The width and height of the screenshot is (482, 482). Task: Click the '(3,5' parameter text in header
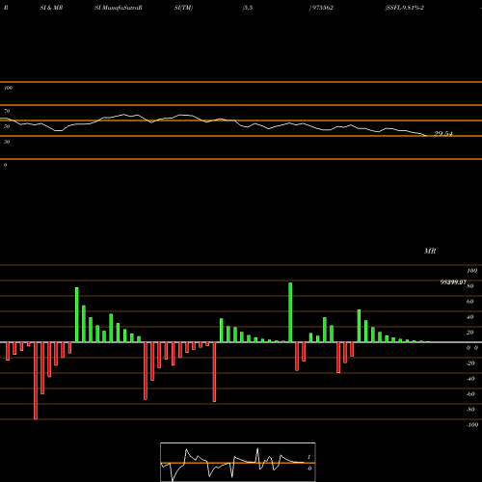point(248,8)
